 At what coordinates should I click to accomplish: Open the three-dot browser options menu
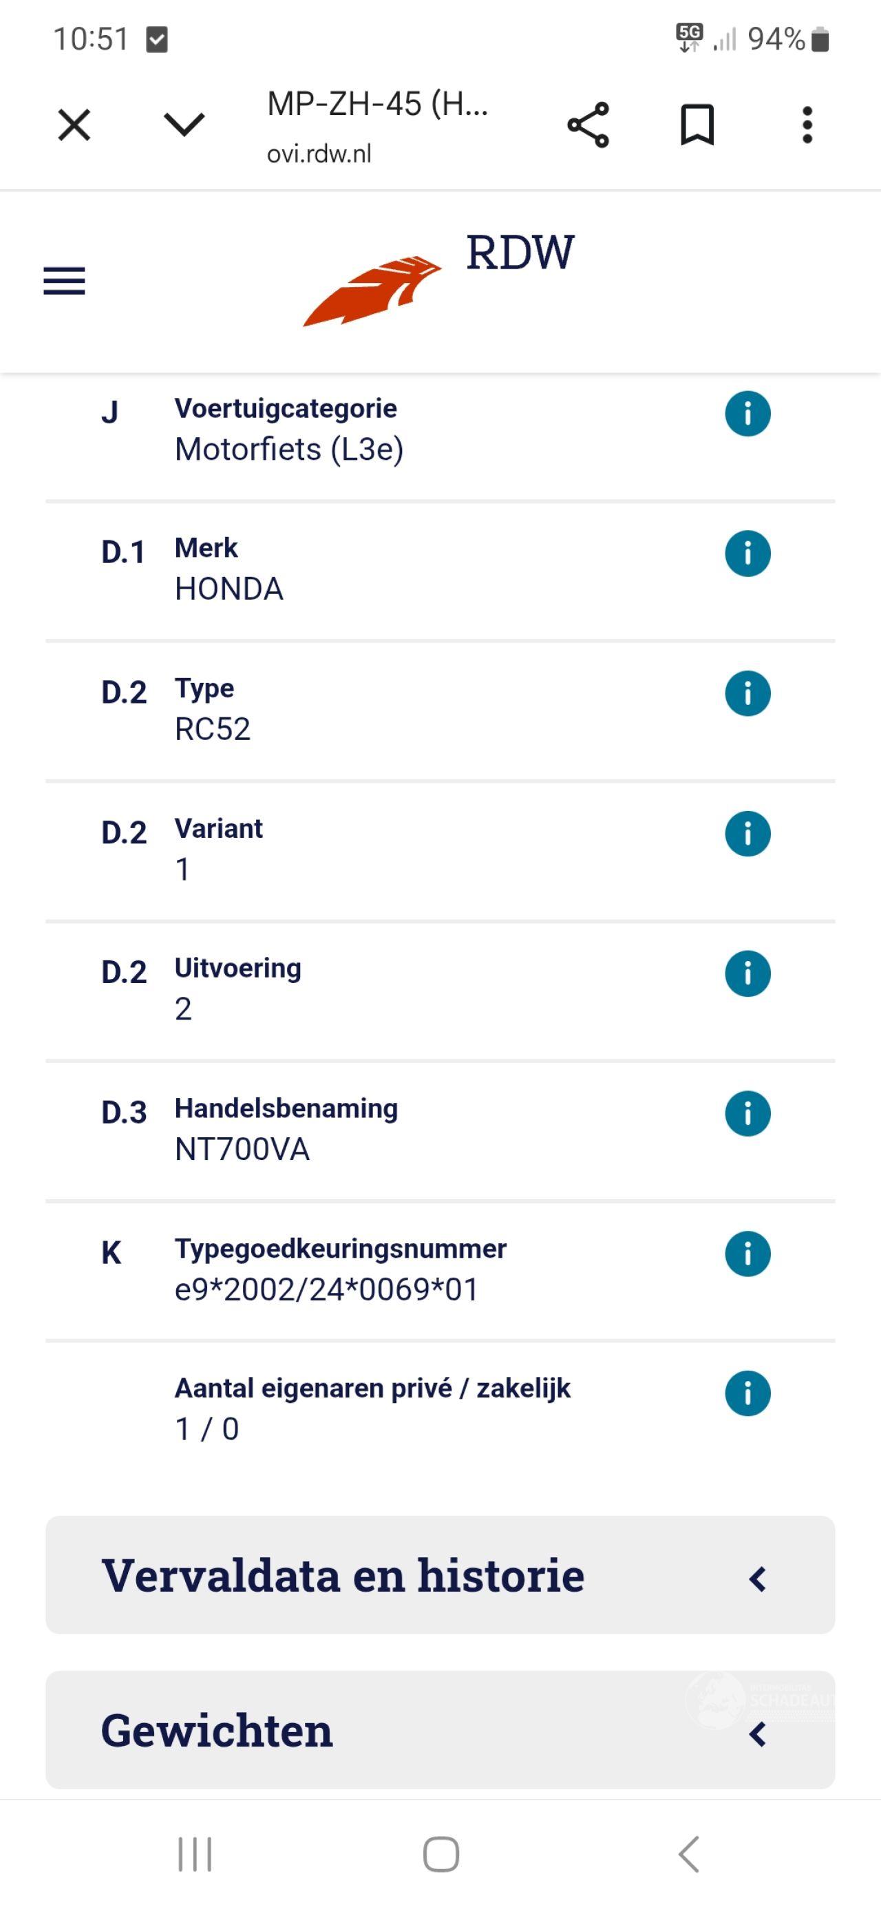pos(807,125)
